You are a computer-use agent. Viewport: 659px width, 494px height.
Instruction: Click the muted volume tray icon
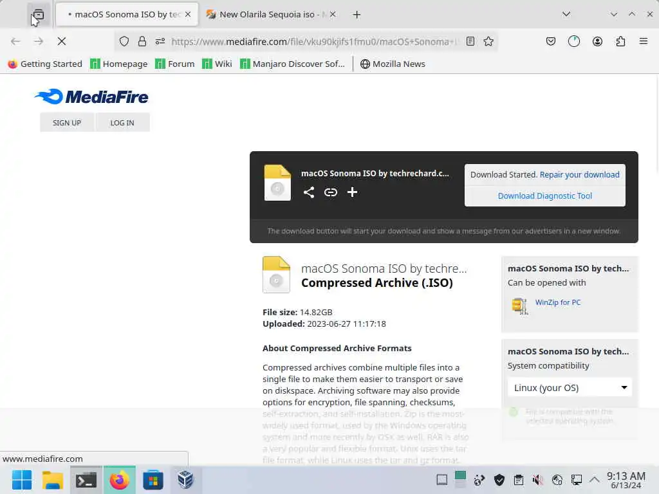pyautogui.click(x=537, y=480)
